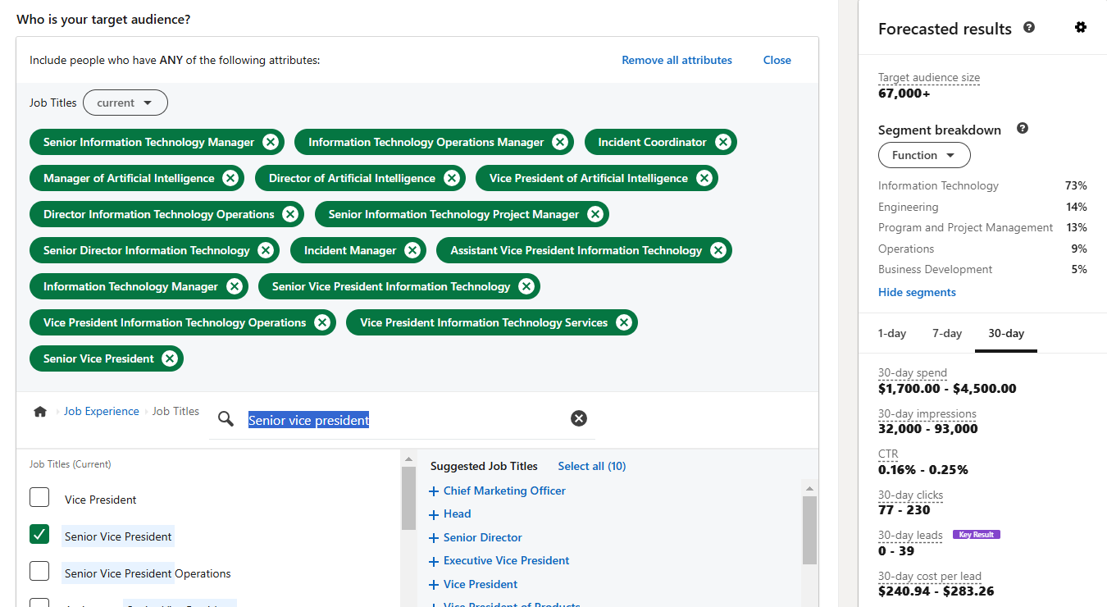Click the Business Development segment row
1107x607 pixels.
click(x=982, y=270)
